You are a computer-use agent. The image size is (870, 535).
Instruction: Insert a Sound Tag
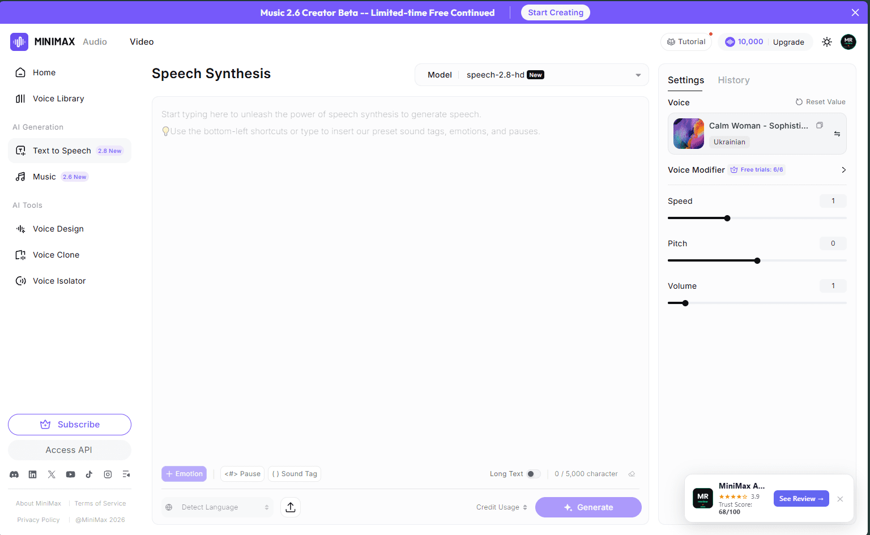tap(295, 474)
